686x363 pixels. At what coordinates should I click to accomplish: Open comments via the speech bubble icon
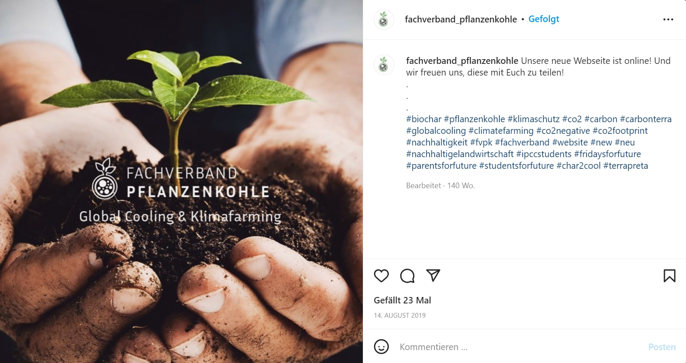point(407,276)
